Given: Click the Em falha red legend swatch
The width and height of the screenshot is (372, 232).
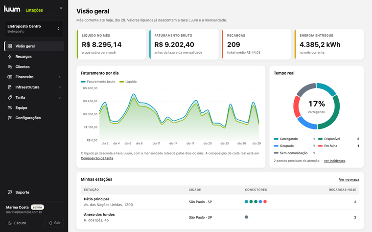Looking at the screenshot, I should tap(320, 146).
